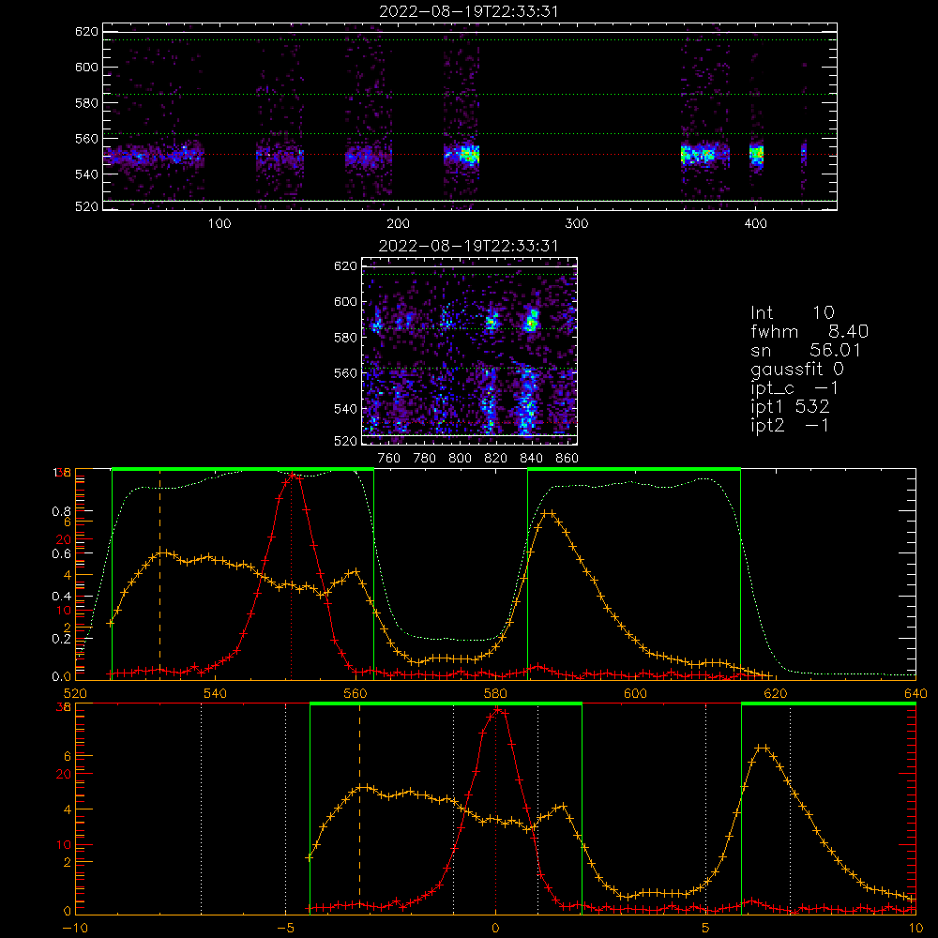938x938 pixels.
Task: Click x-axis label 10 on bottom profile plot
Action: coord(915,928)
